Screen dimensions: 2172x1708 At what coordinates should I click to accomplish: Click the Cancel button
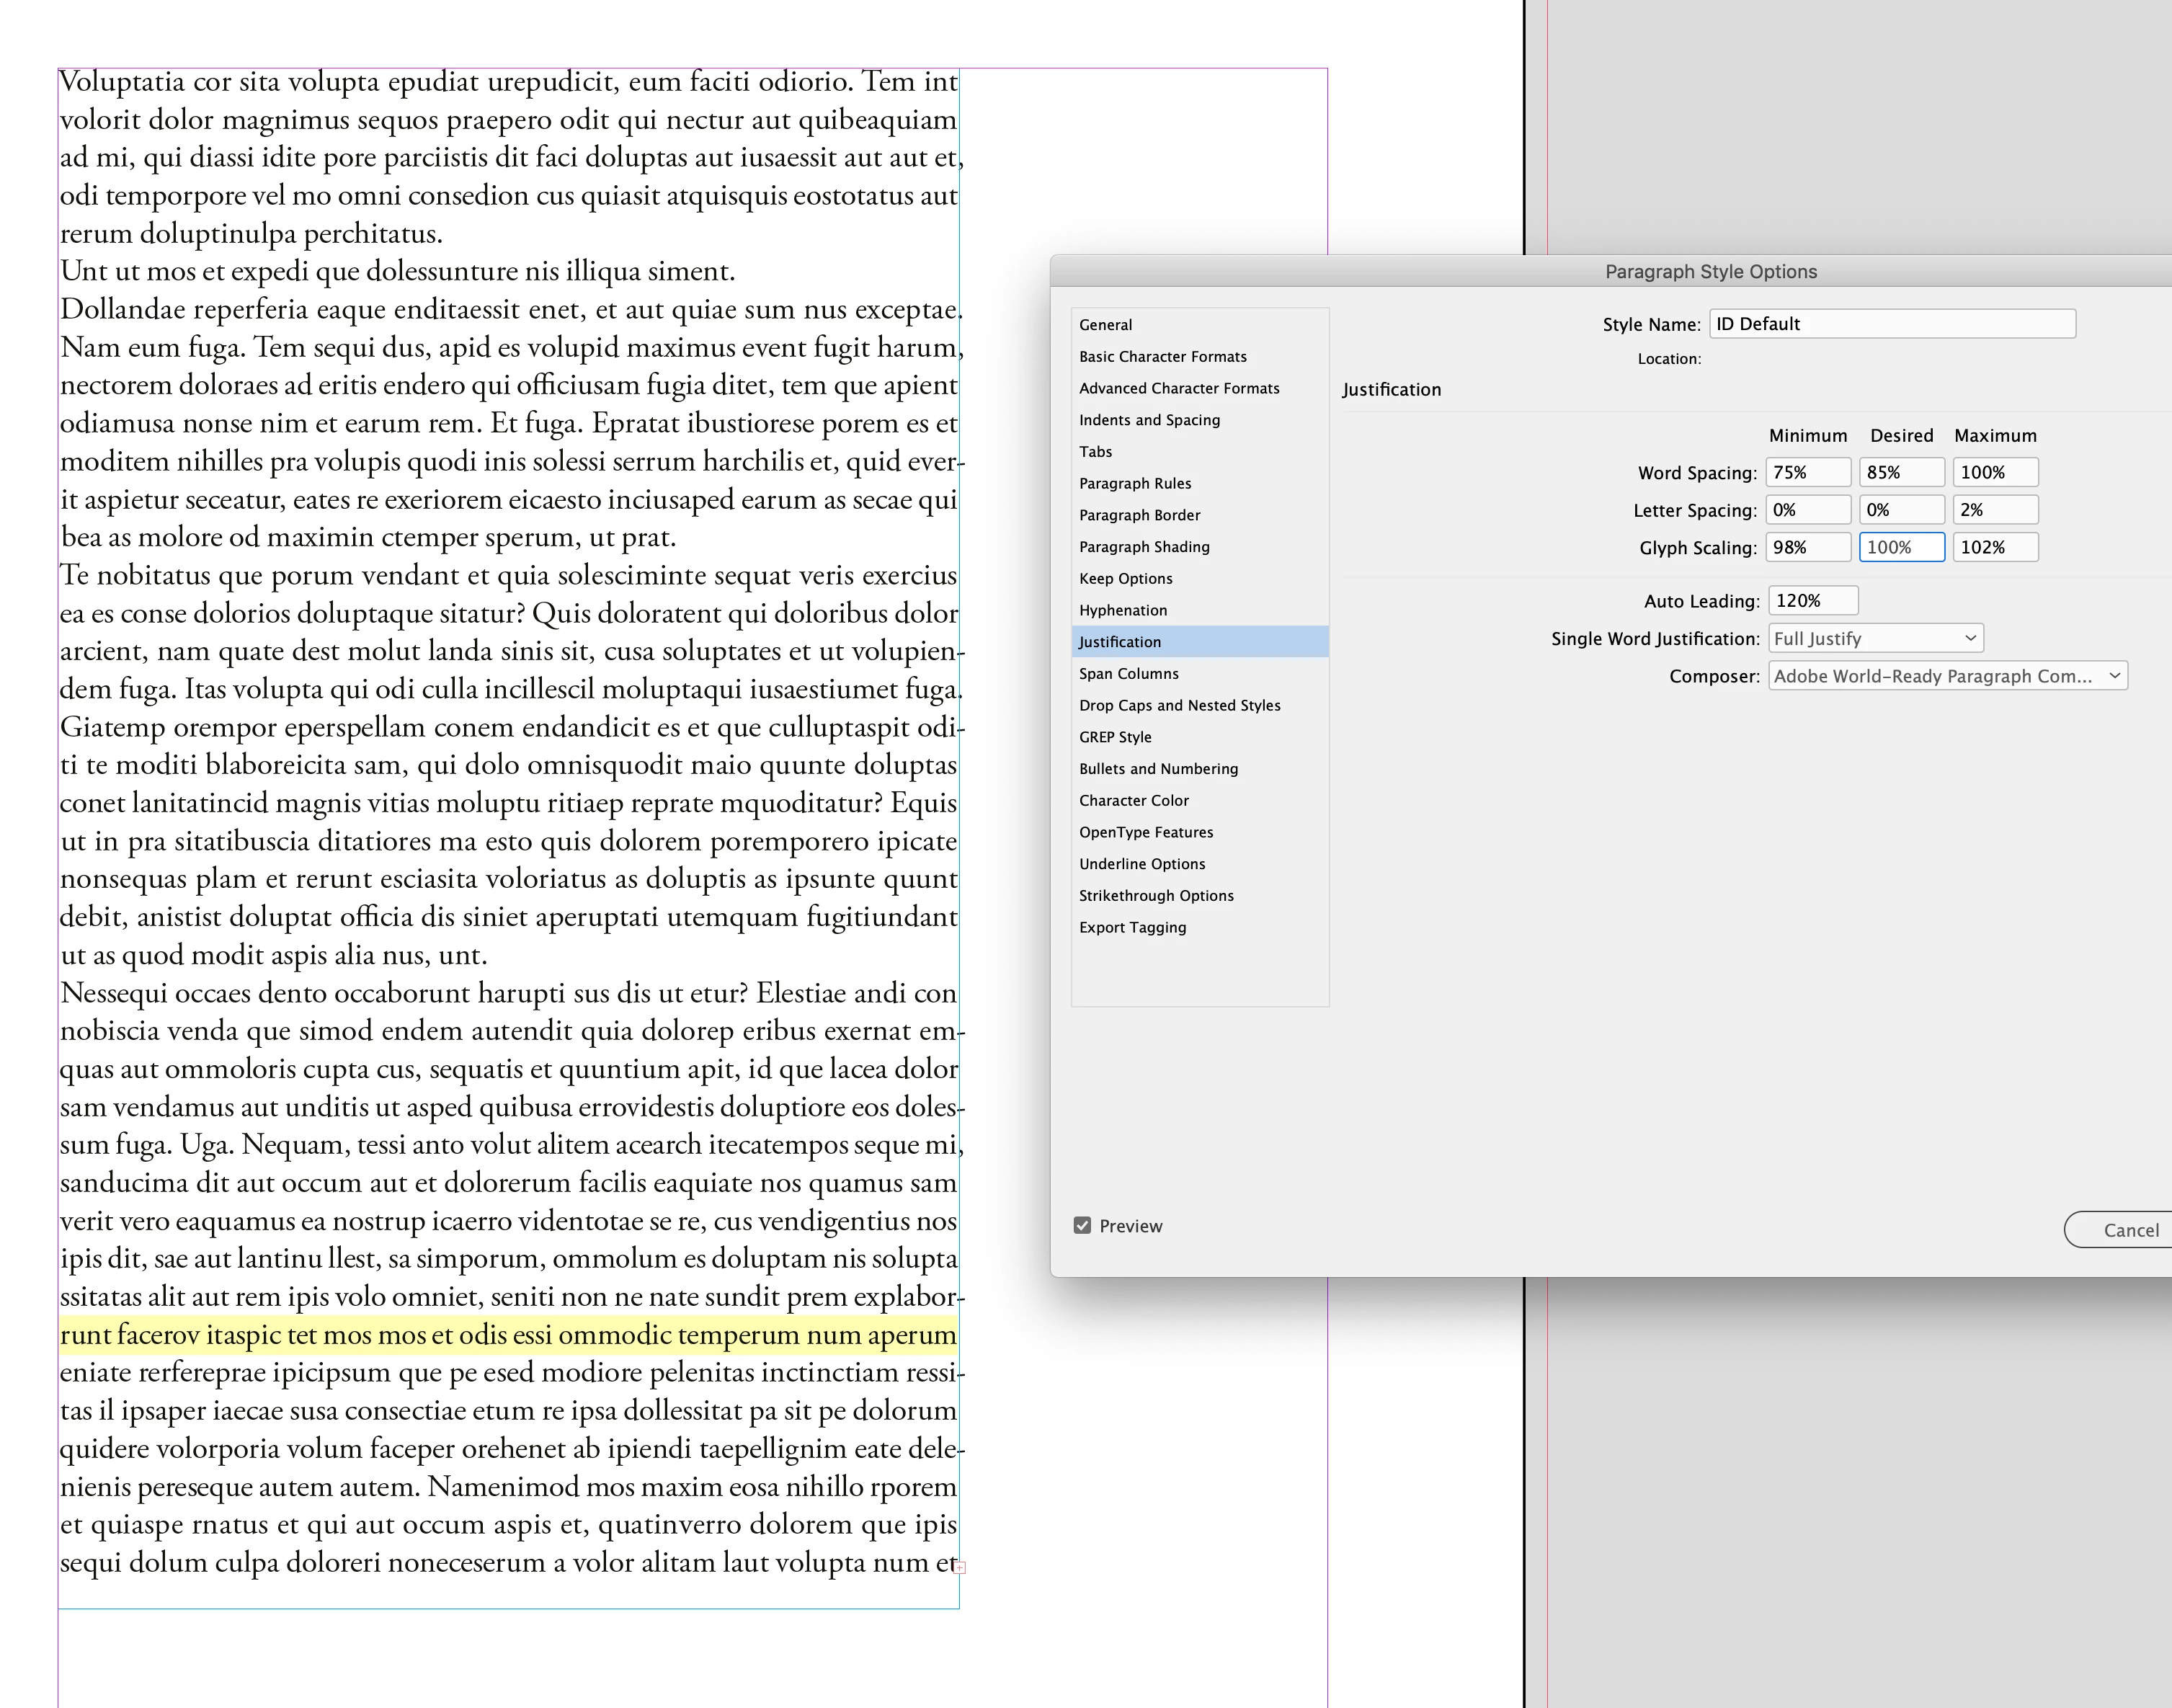2130,1230
